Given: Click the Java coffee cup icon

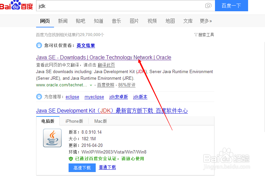Looking at the screenshot, I should coord(52,138).
